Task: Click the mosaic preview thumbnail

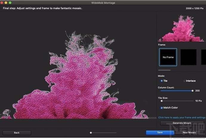Action: pos(182,27)
